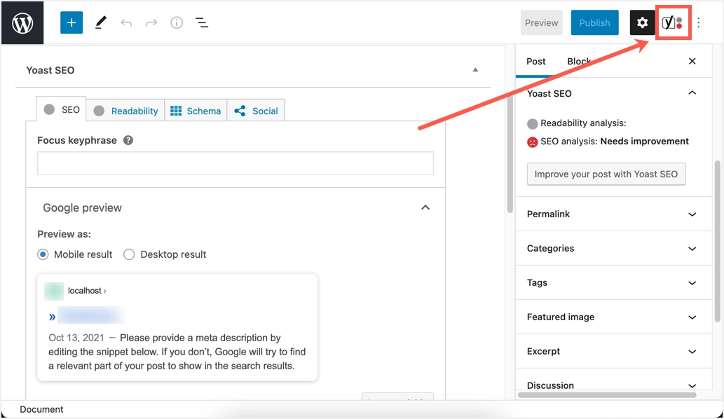The image size is (724, 419).
Task: Click the grey Readability analysis indicator
Action: [x=533, y=124]
